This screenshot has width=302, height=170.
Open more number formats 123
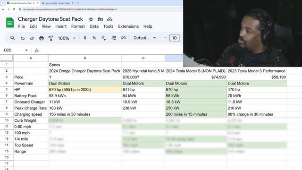123,38
